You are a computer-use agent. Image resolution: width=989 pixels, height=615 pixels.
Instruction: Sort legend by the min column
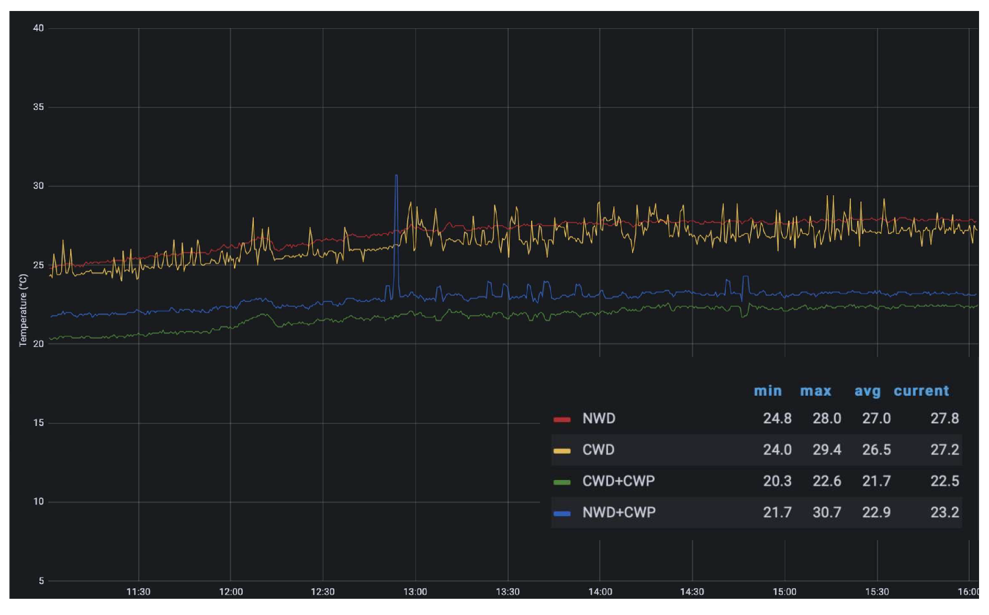tap(768, 391)
